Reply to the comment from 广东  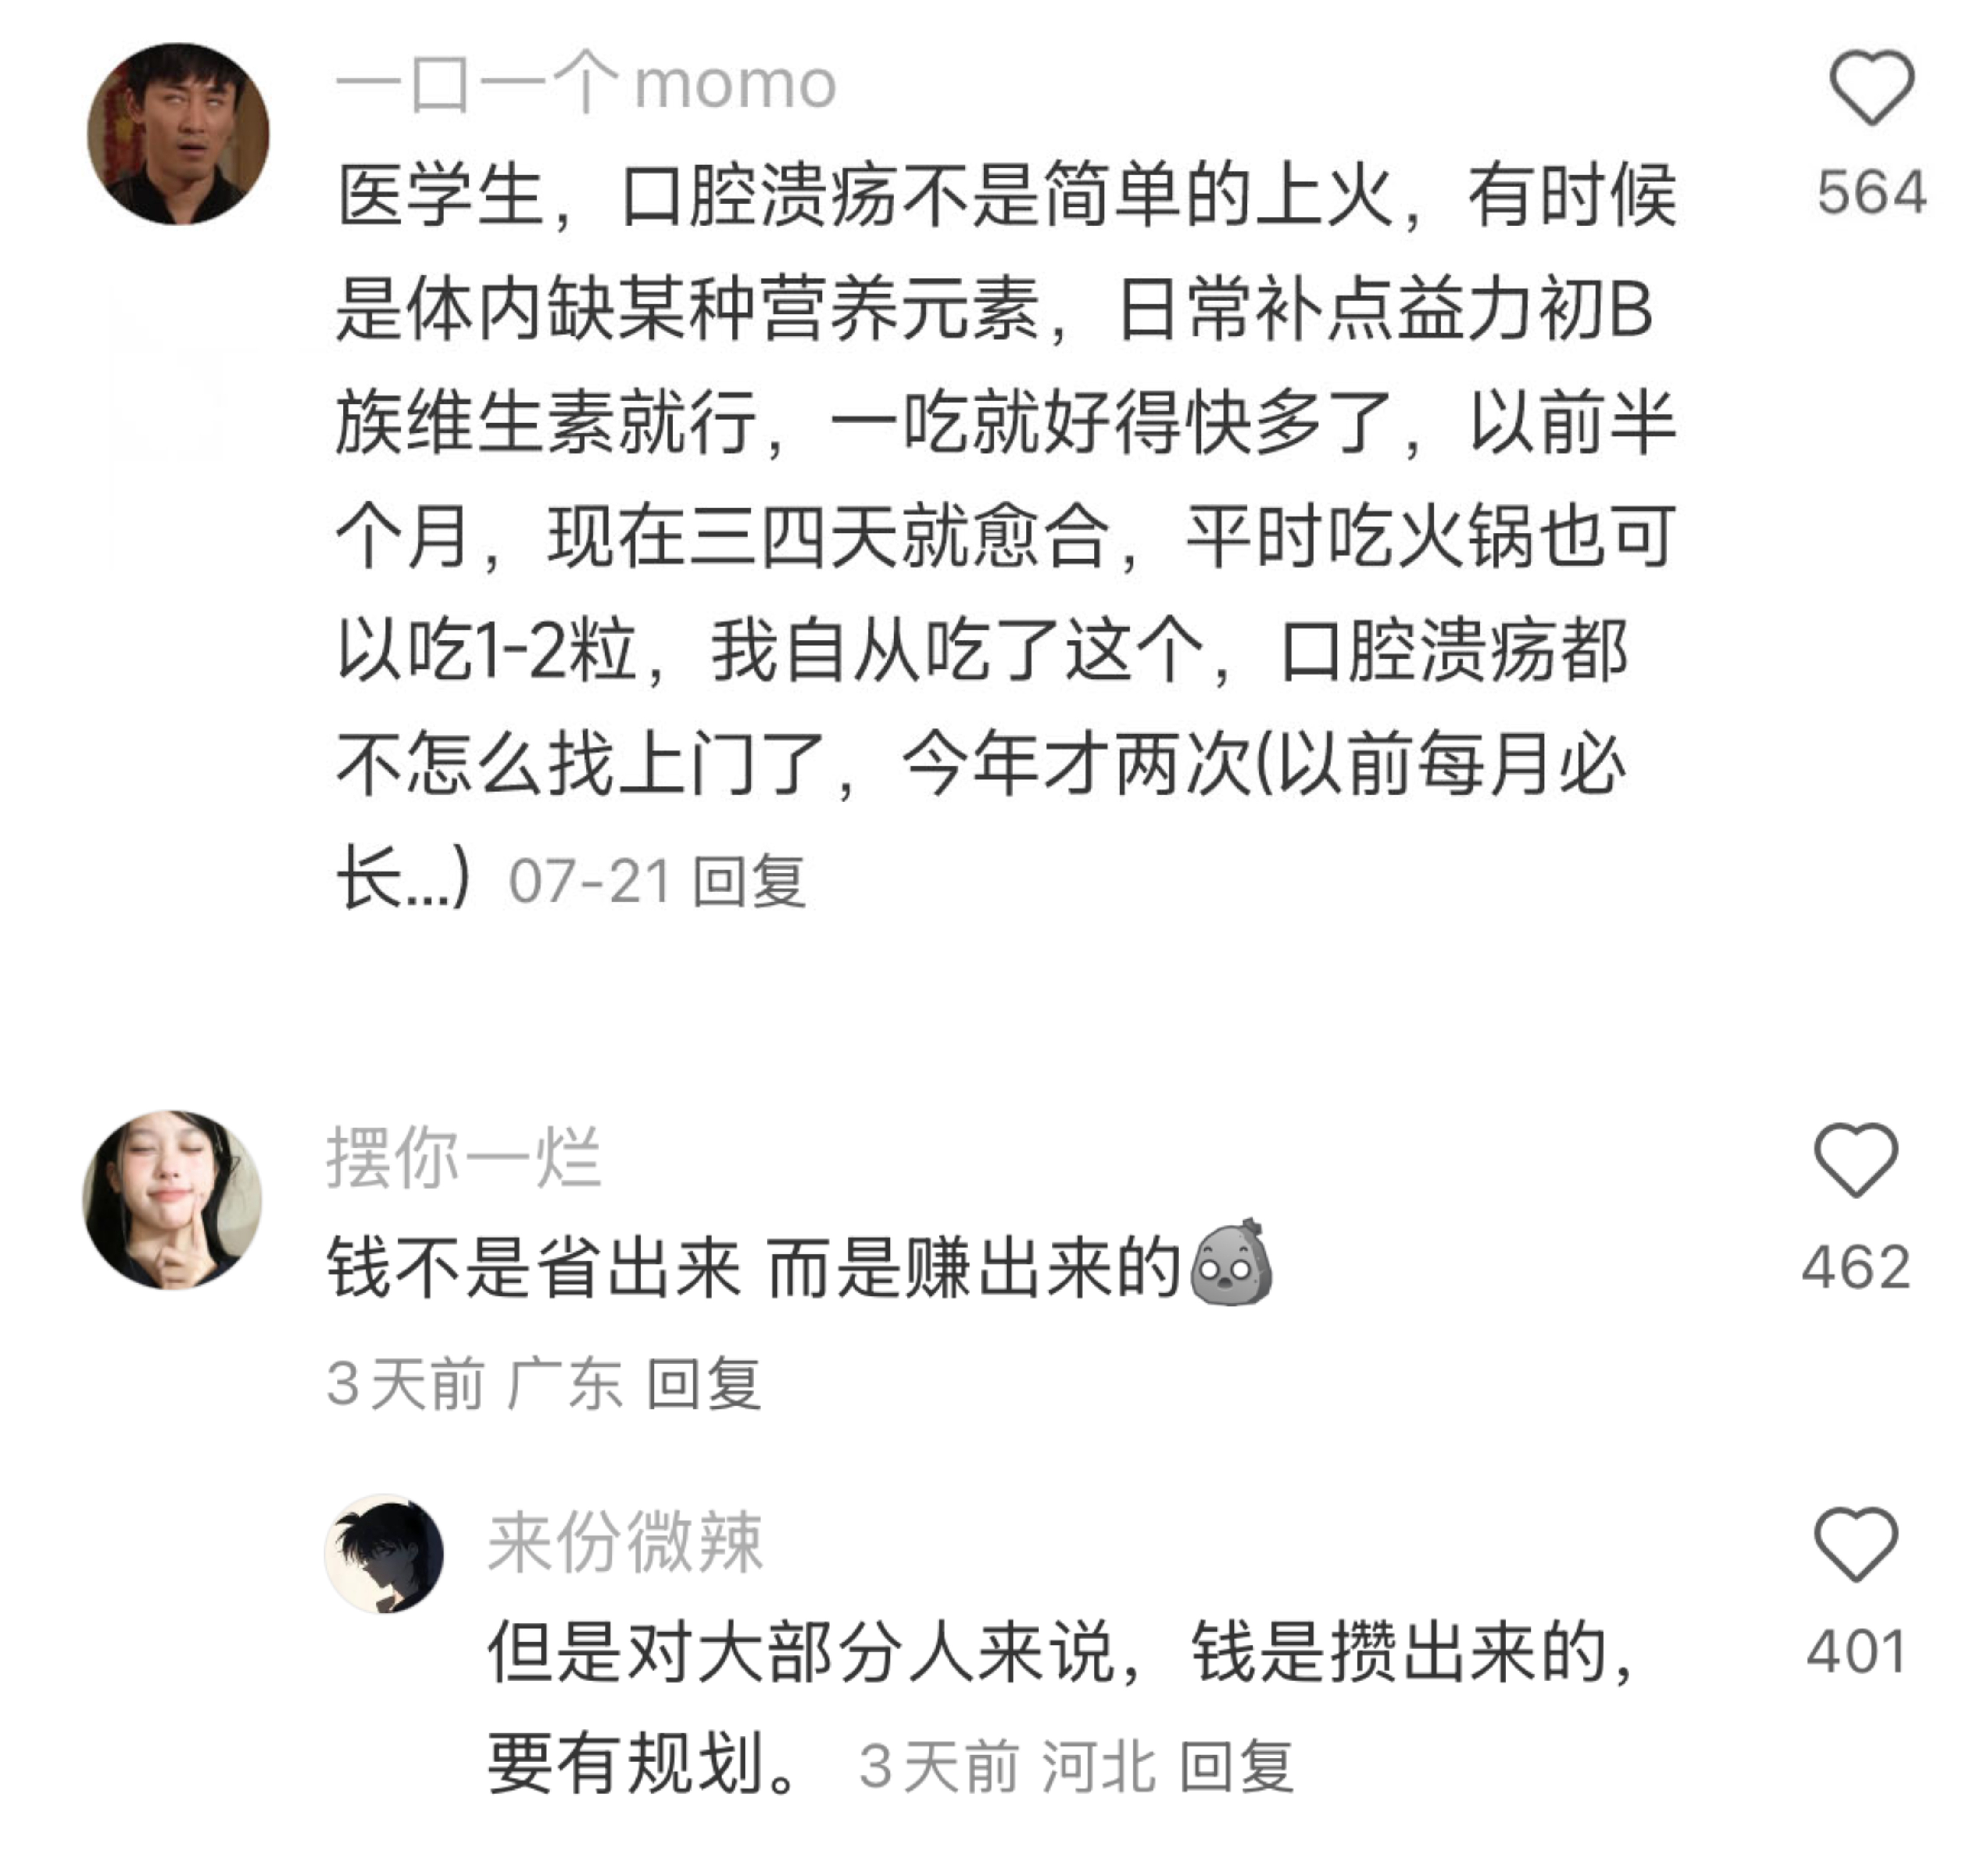pyautogui.click(x=704, y=1384)
